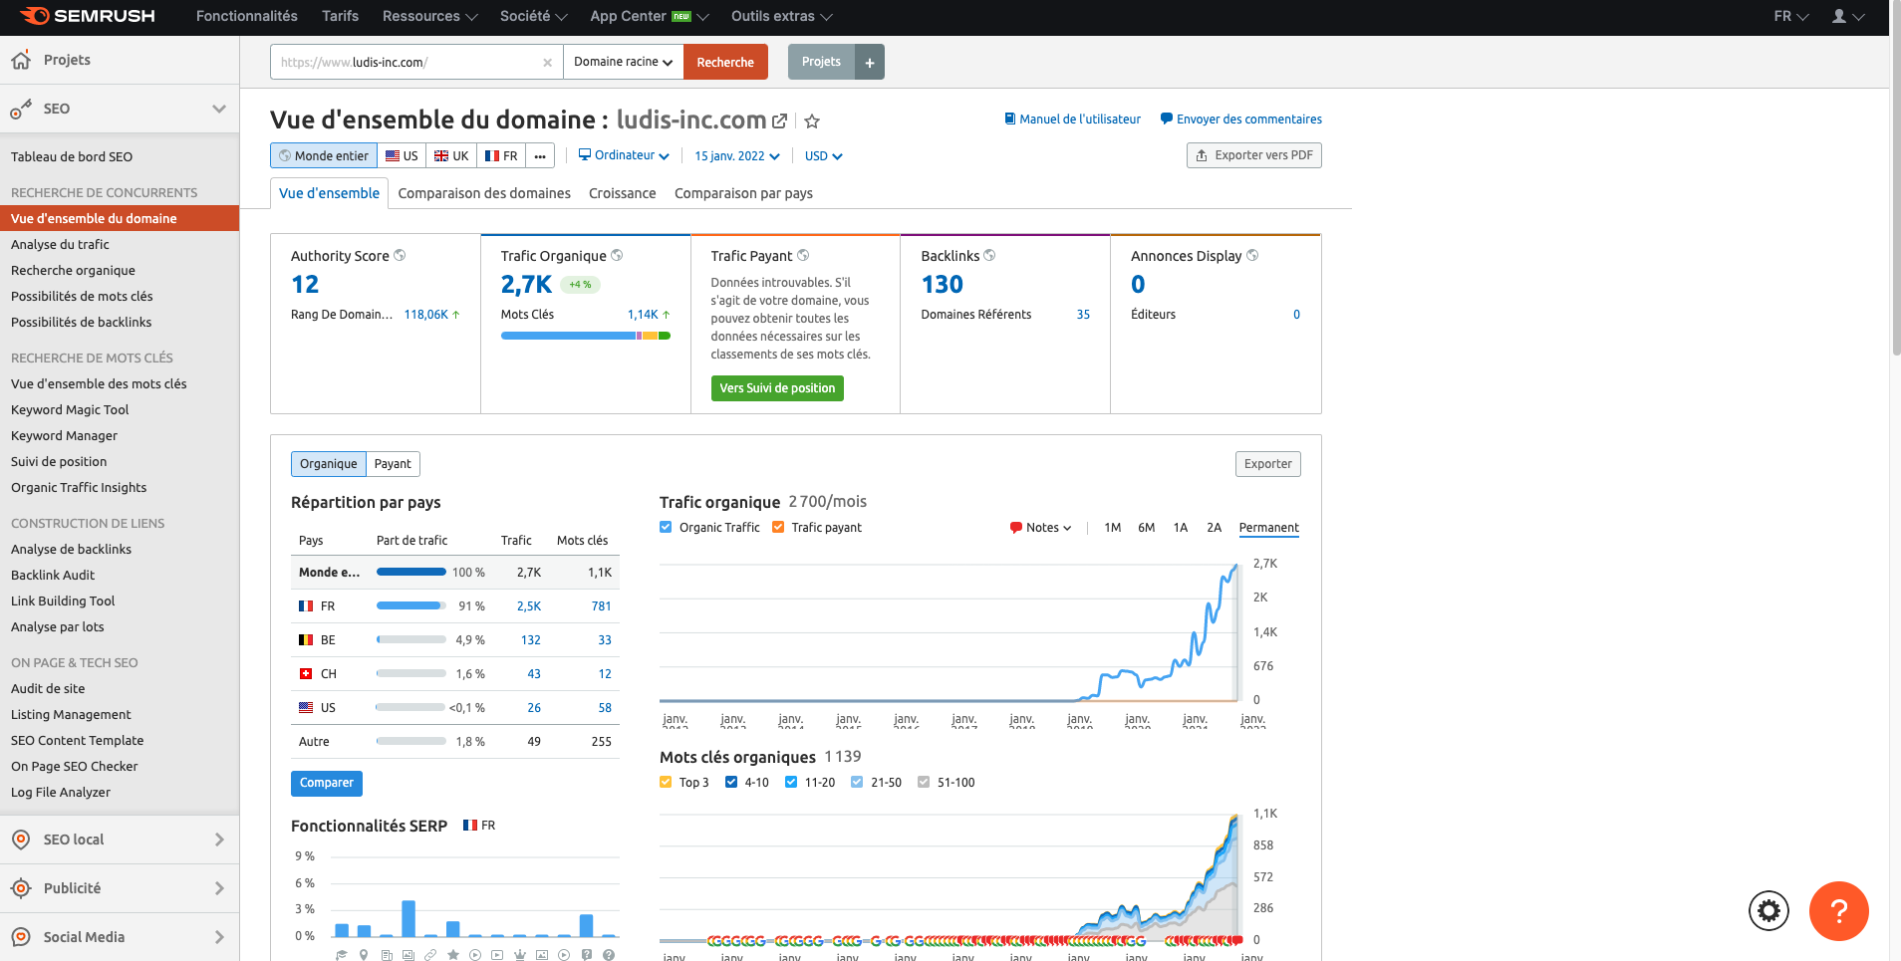This screenshot has width=1901, height=961.
Task: Click the Recherche button
Action: click(x=725, y=63)
